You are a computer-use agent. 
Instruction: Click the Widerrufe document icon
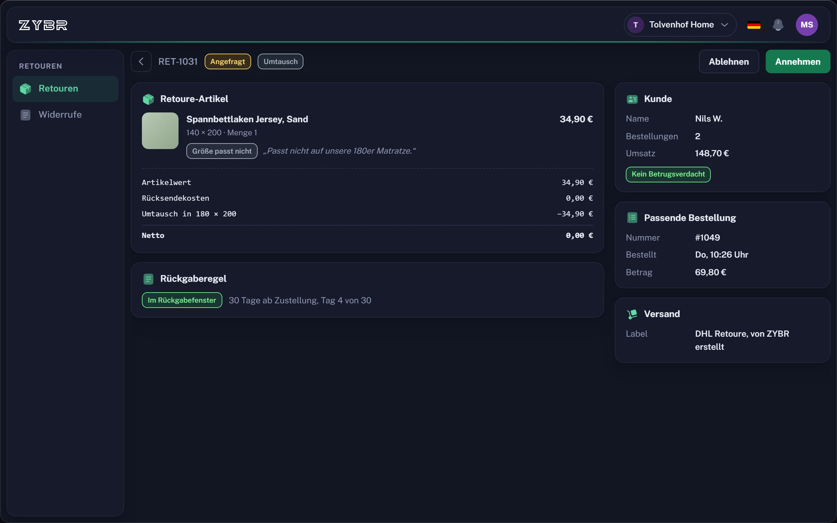click(26, 115)
